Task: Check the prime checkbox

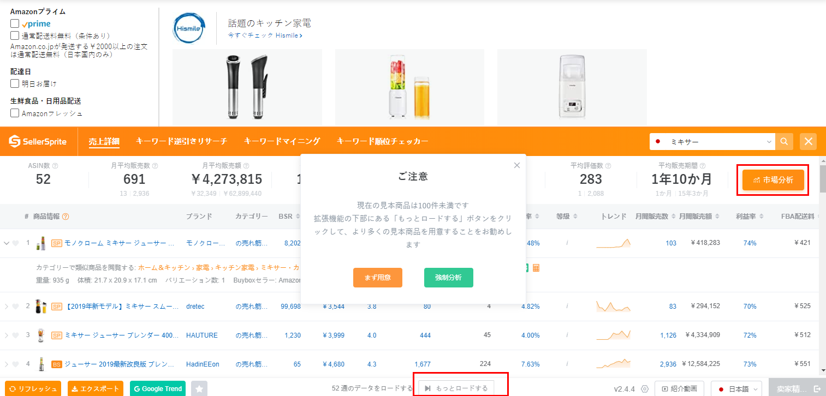Action: (15, 23)
